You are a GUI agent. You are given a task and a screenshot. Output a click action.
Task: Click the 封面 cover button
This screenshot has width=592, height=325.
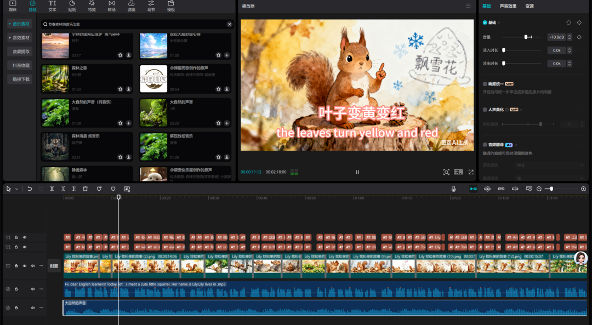(54, 266)
